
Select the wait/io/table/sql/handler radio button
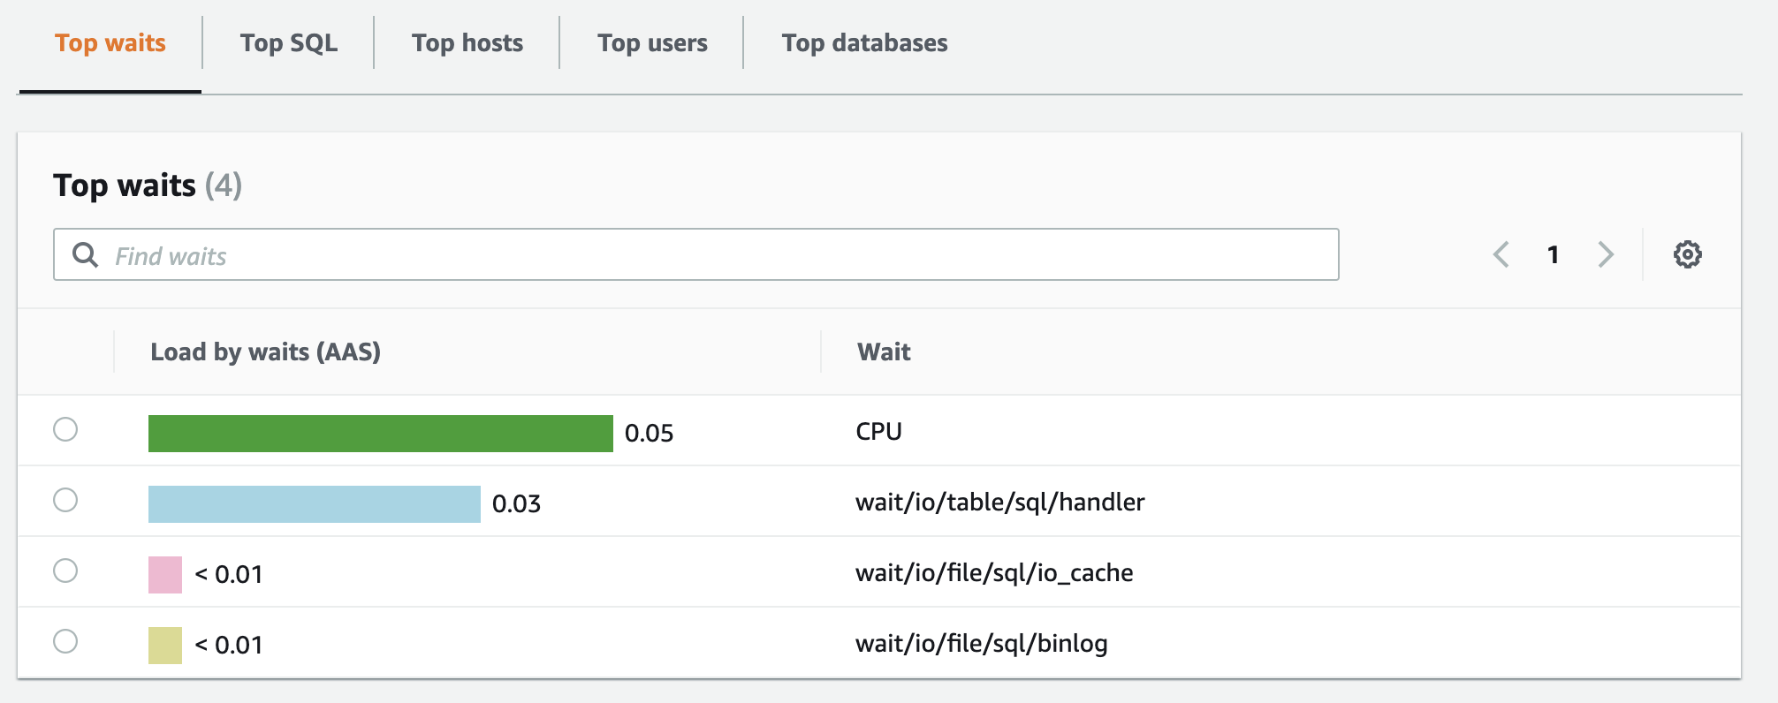pyautogui.click(x=65, y=501)
